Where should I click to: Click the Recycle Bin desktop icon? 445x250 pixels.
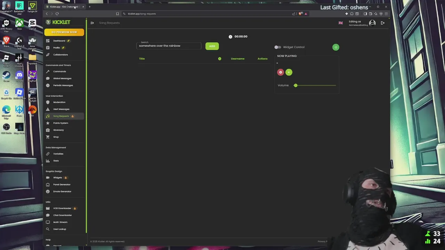[x=6, y=94]
